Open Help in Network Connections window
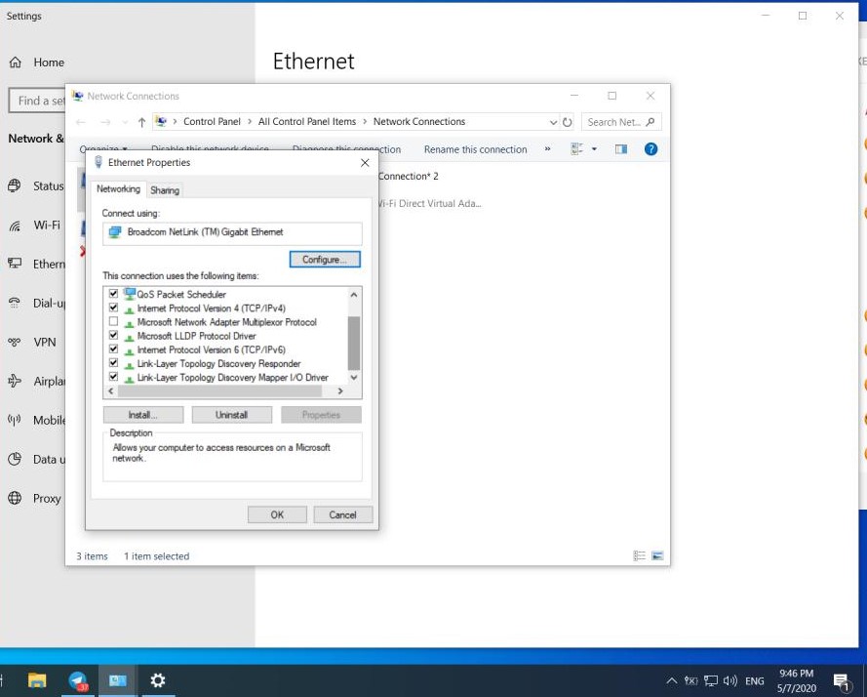This screenshot has width=867, height=697. pyautogui.click(x=650, y=149)
